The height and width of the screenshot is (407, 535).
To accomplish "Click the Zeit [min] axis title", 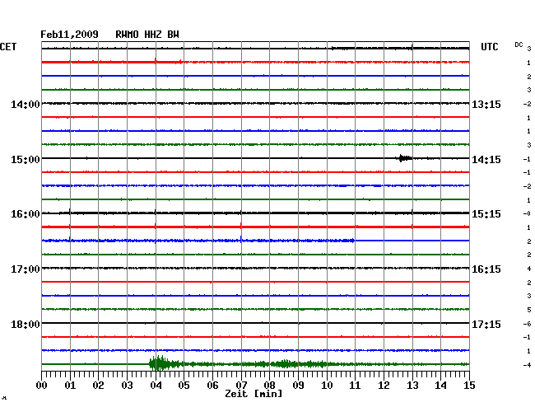I will (254, 394).
